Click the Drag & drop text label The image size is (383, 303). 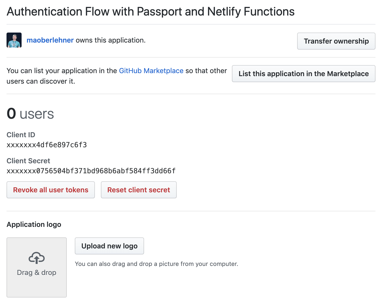37,272
